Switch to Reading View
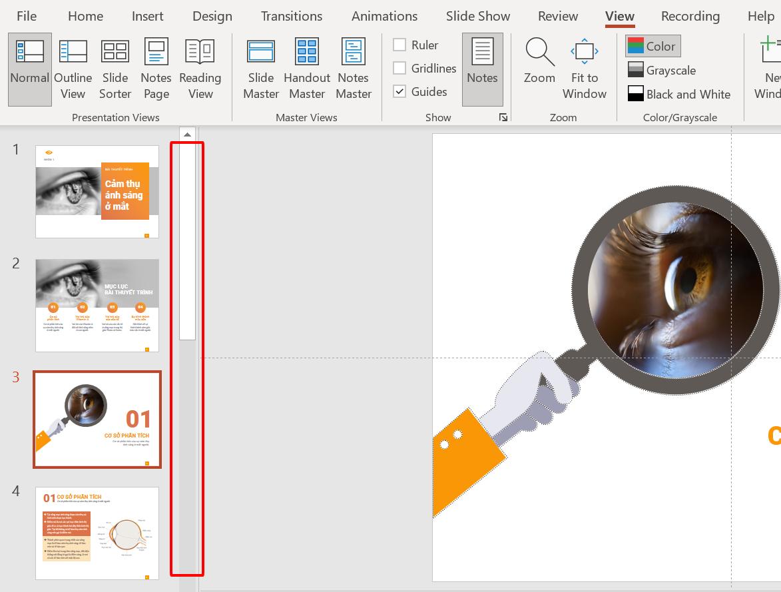781x592 pixels. click(200, 69)
